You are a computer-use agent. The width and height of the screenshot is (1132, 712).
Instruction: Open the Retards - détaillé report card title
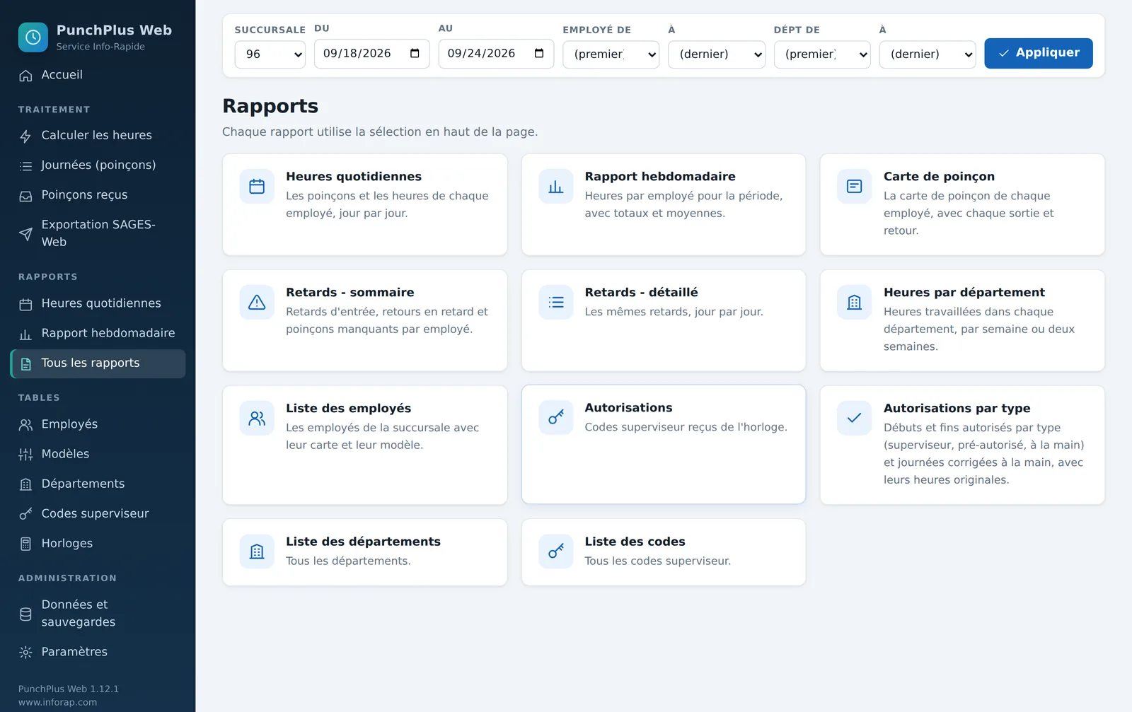click(x=641, y=293)
